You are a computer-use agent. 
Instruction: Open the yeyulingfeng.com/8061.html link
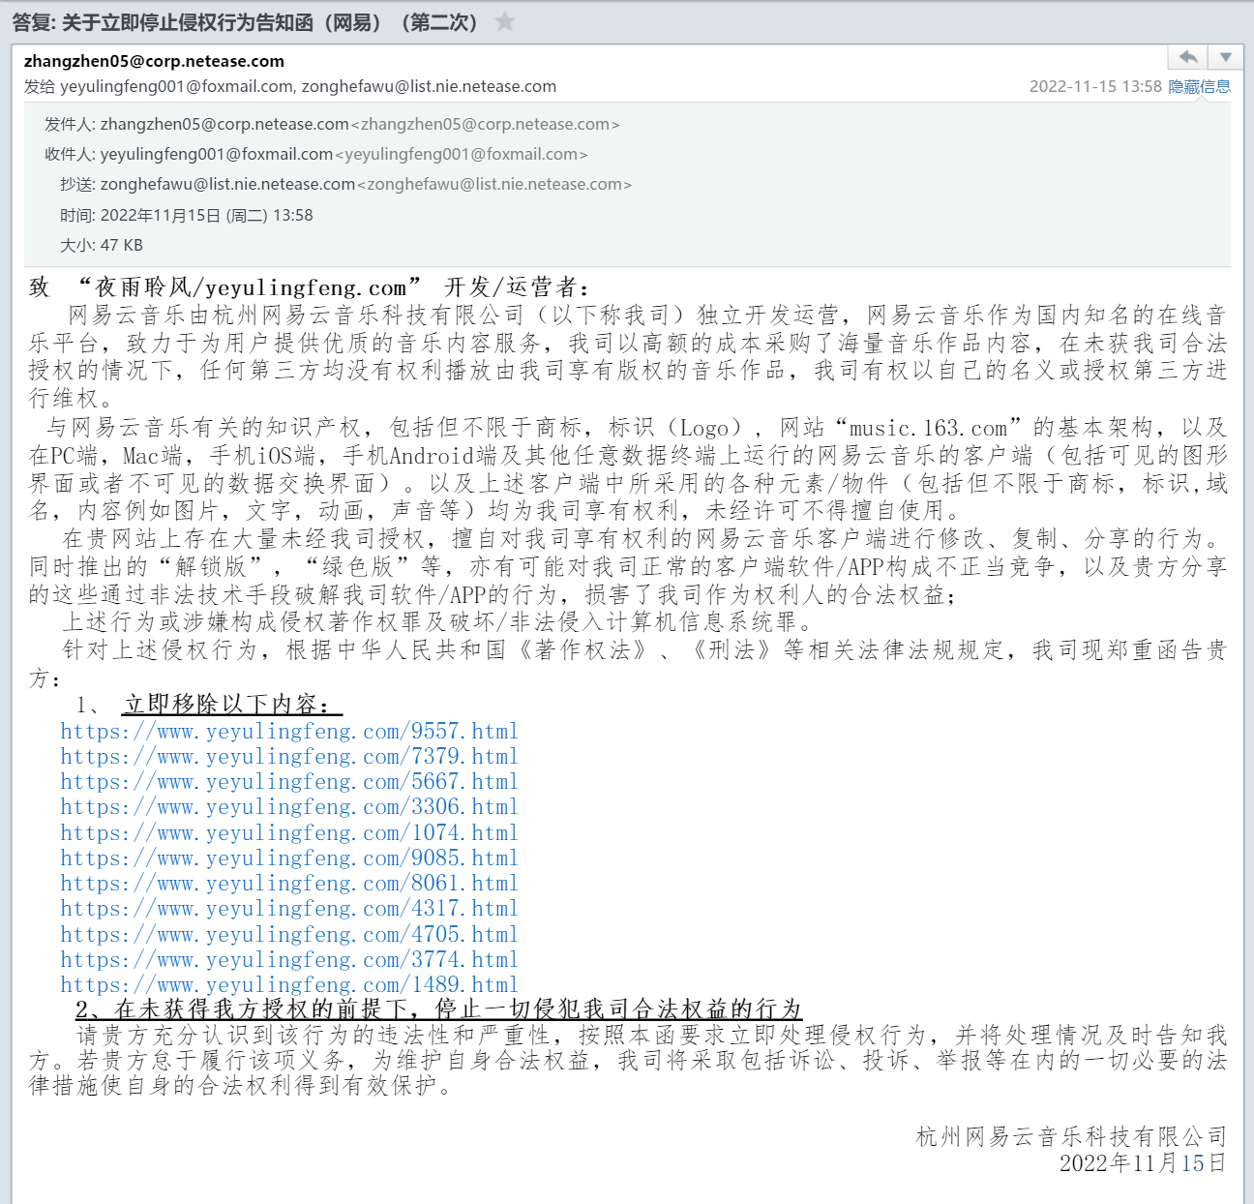289,884
